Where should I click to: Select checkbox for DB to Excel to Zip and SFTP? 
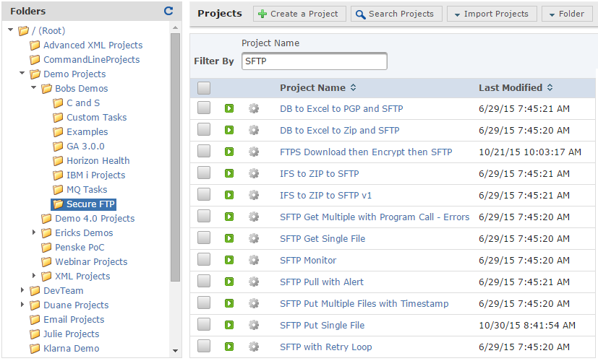(204, 131)
